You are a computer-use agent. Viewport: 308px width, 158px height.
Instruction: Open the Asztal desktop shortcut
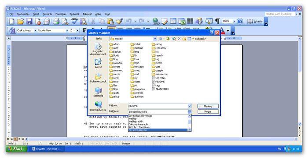[98, 64]
